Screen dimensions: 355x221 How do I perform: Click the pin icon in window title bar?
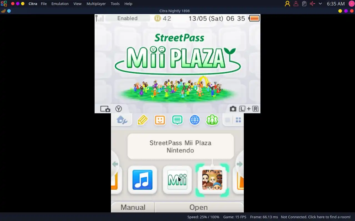(3, 11)
